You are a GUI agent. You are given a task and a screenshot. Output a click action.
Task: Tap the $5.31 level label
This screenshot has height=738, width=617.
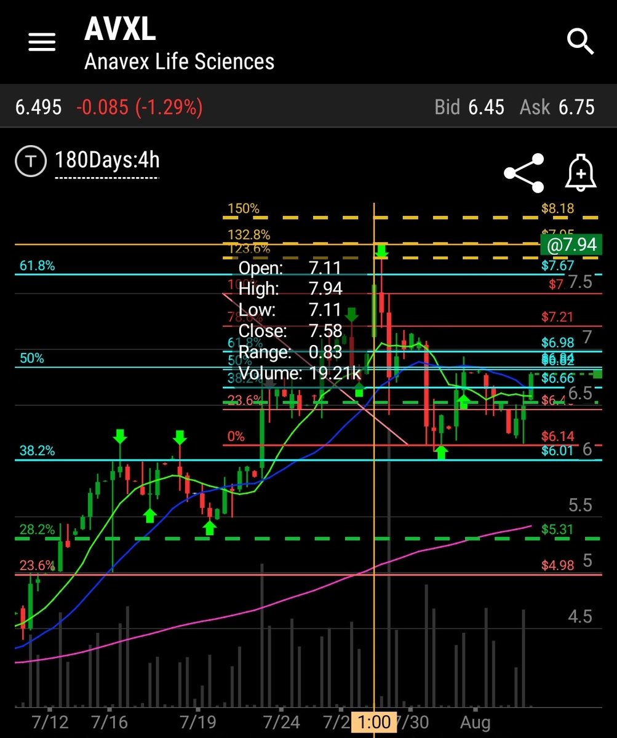pos(558,530)
